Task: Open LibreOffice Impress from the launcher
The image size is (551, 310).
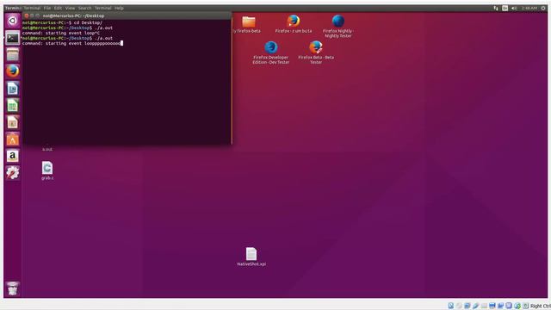Action: 13,122
